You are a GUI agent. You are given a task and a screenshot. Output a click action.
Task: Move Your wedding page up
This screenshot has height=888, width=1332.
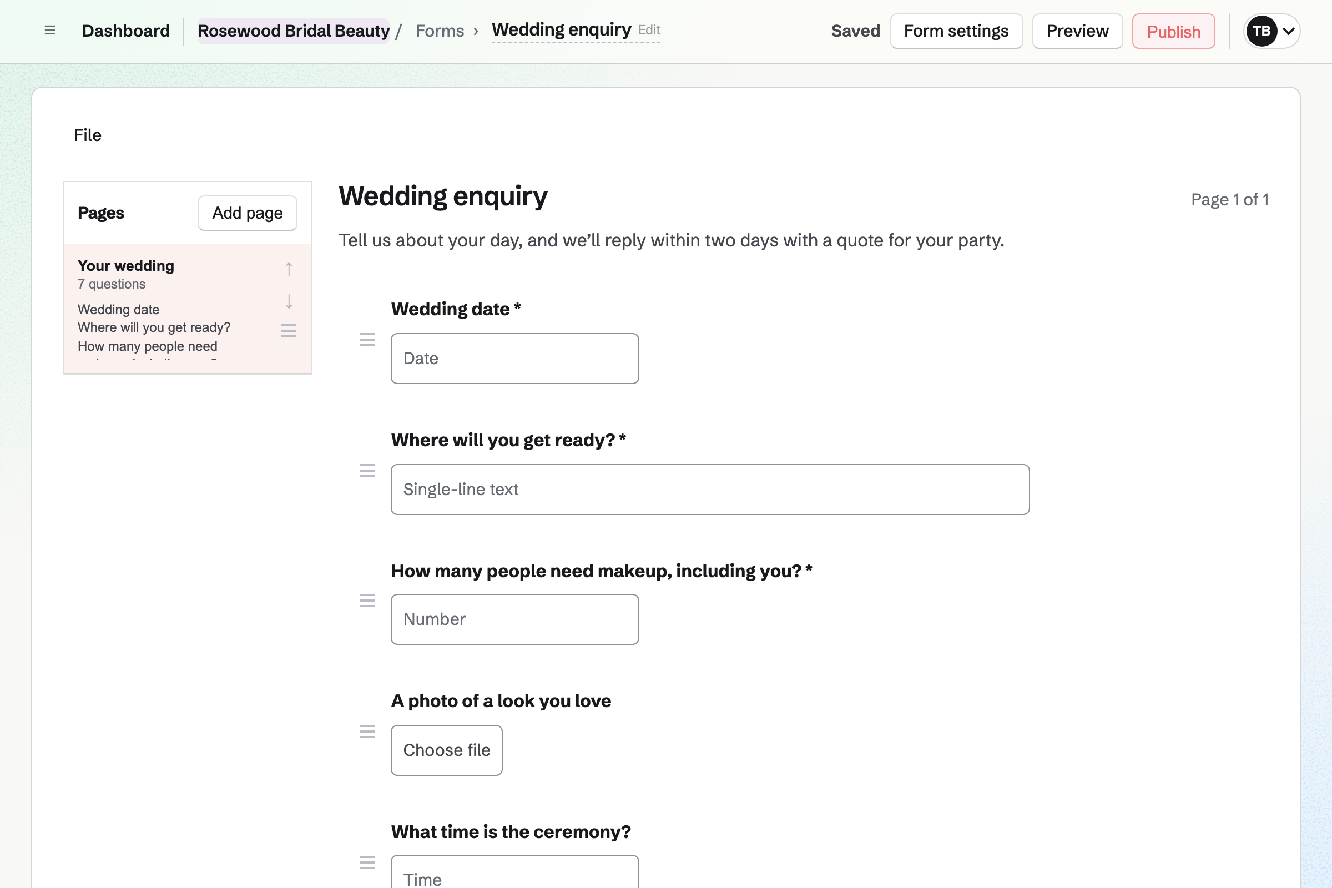(289, 269)
